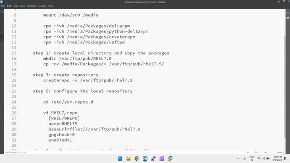The width and height of the screenshot is (290, 163).
Task: Click 'name=RHEL79' line
Action: [63, 124]
